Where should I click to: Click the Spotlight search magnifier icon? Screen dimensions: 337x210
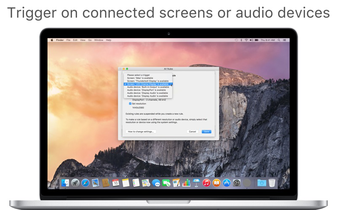pos(279,40)
